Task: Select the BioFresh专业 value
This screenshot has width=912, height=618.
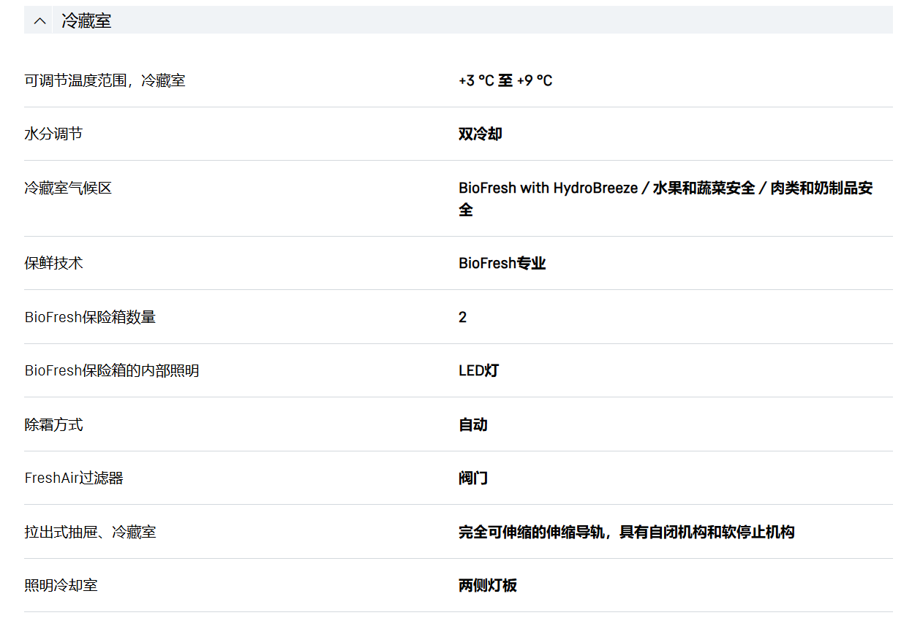Action: 502,263
